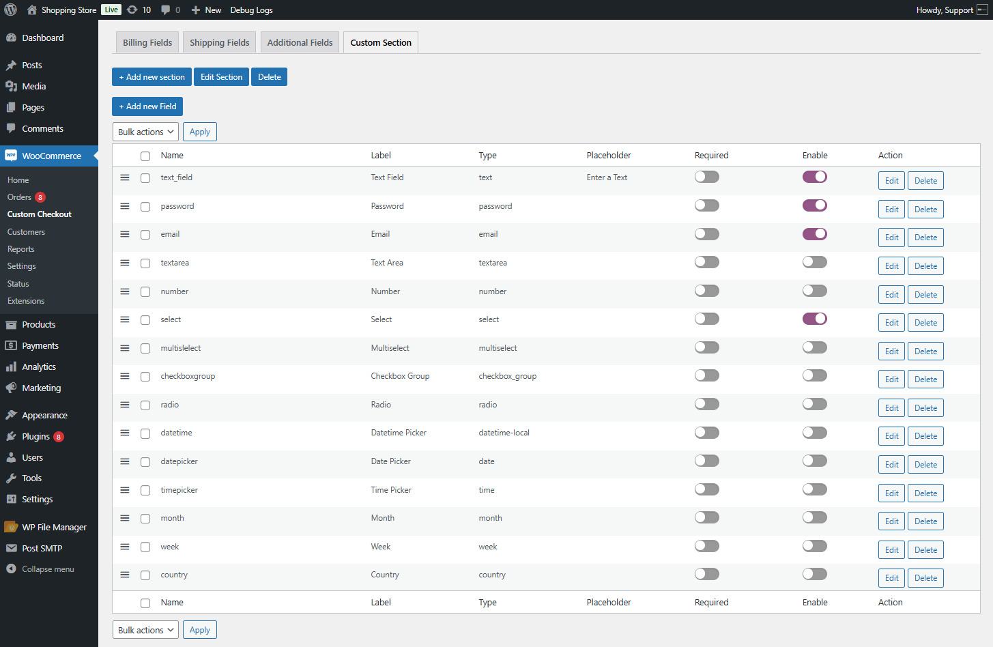Open the Bulk actions dropdown
The image size is (993, 647).
coord(145,131)
